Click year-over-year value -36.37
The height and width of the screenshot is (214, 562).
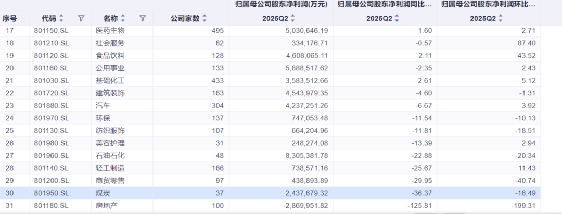pyautogui.click(x=423, y=193)
